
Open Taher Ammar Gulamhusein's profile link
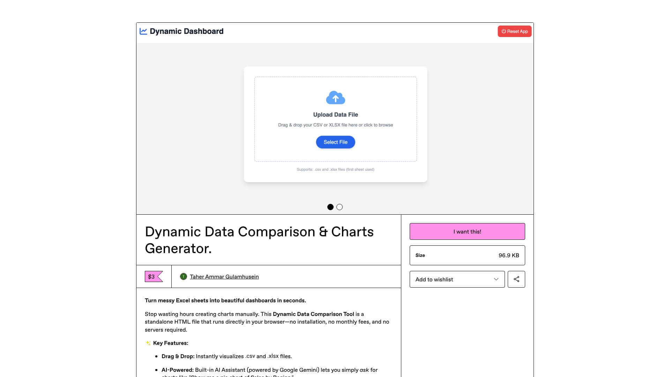(224, 277)
